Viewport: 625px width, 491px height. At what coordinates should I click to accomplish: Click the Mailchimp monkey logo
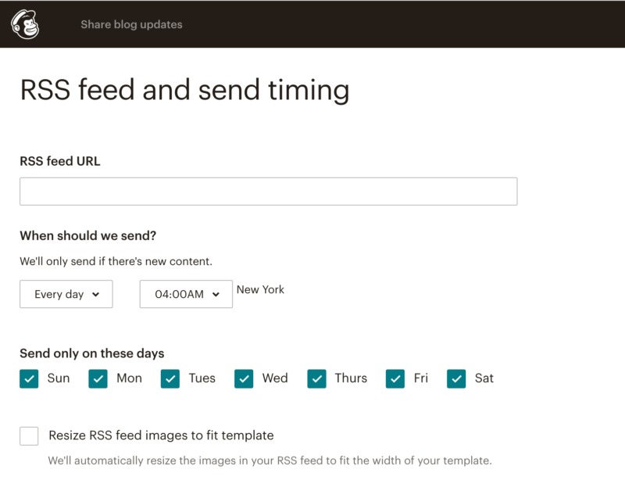click(25, 24)
